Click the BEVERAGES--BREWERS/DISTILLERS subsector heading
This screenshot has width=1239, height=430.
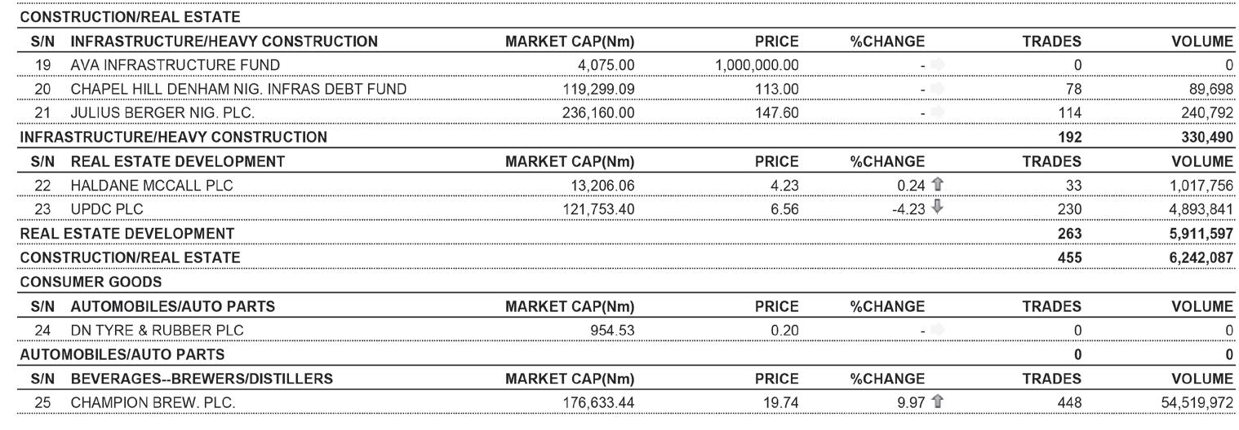[x=202, y=379]
